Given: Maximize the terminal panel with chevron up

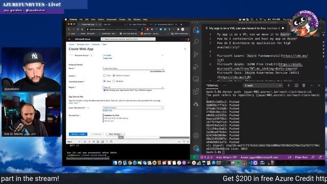Looking at the screenshot, I should click(311, 85).
